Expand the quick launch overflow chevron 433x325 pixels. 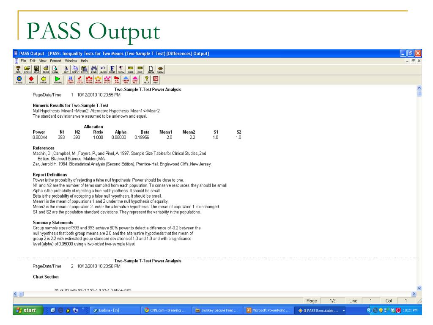(83, 308)
